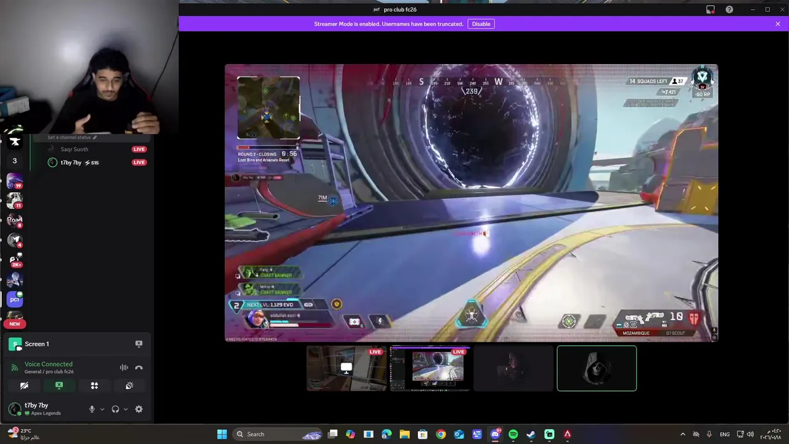
Task: Deafen audio using the headphones icon
Action: 115,409
